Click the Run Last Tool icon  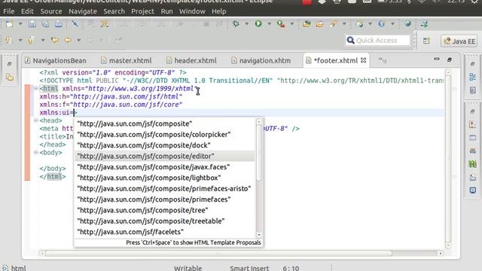[x=281, y=23]
